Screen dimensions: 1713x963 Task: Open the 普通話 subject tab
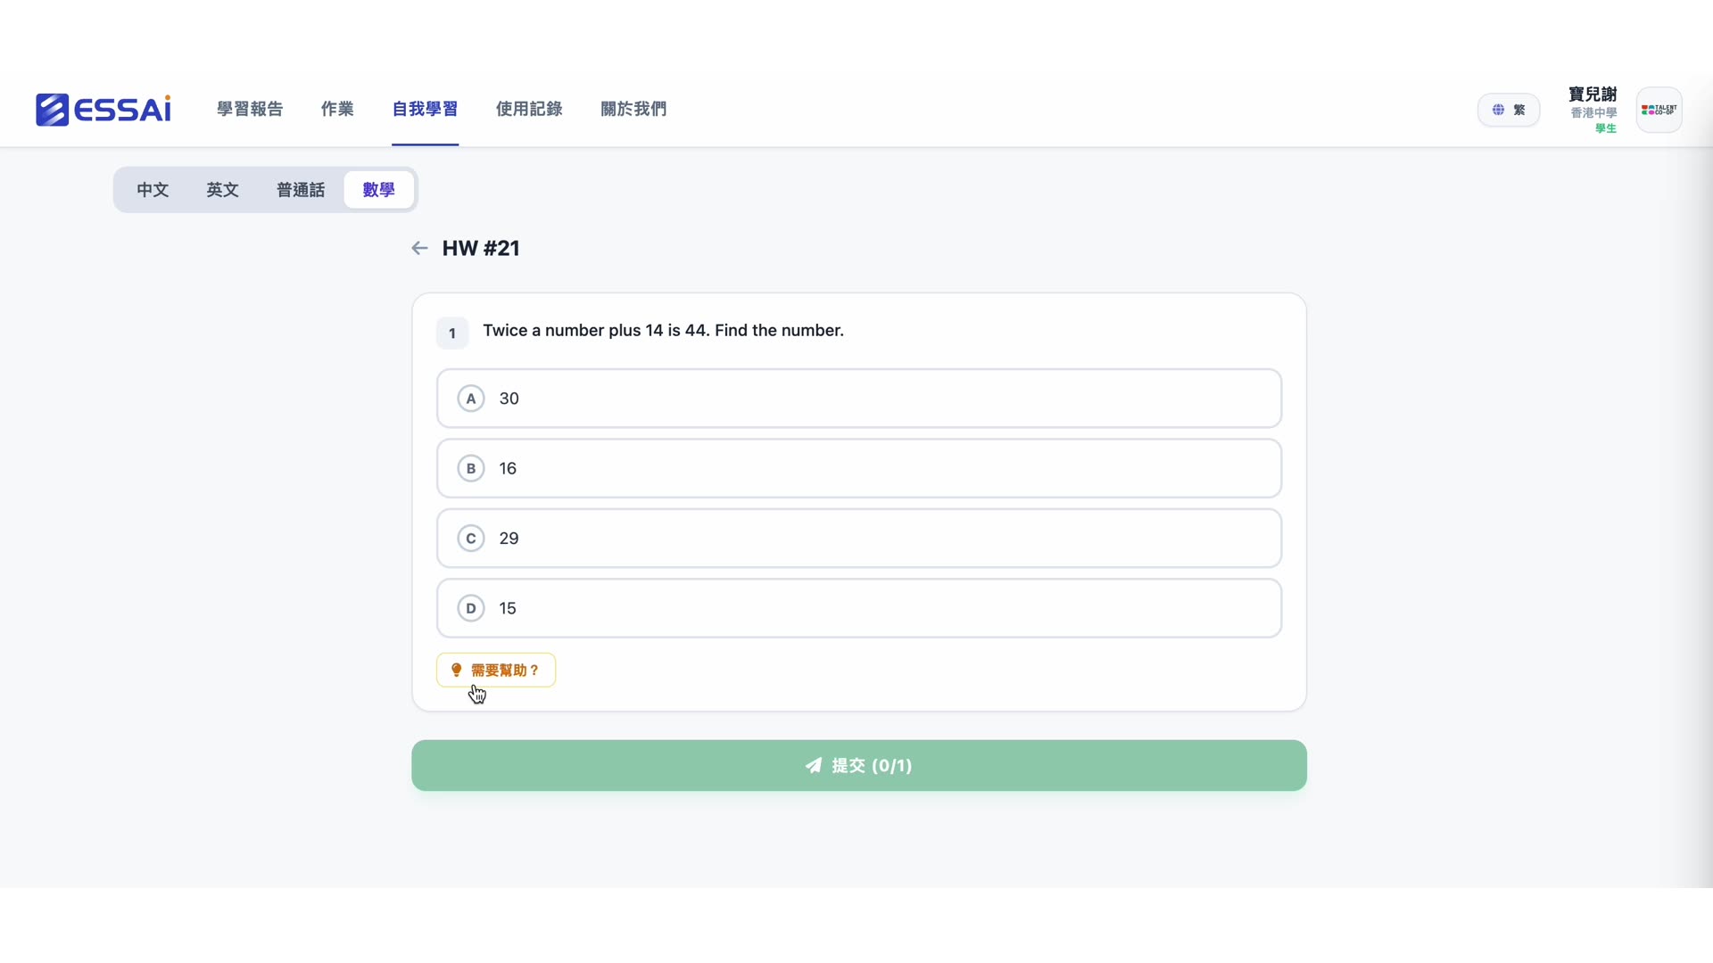(301, 190)
